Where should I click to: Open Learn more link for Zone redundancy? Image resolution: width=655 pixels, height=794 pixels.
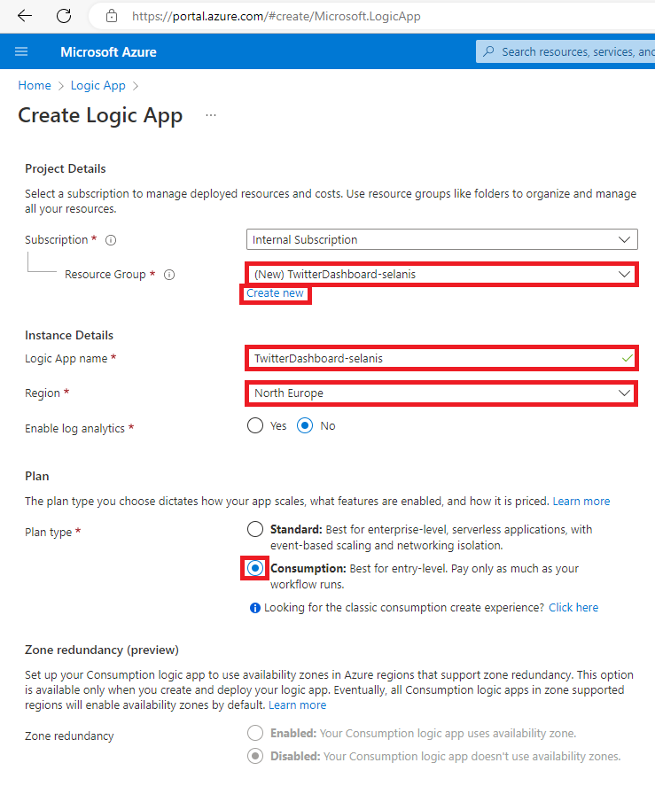[297, 705]
